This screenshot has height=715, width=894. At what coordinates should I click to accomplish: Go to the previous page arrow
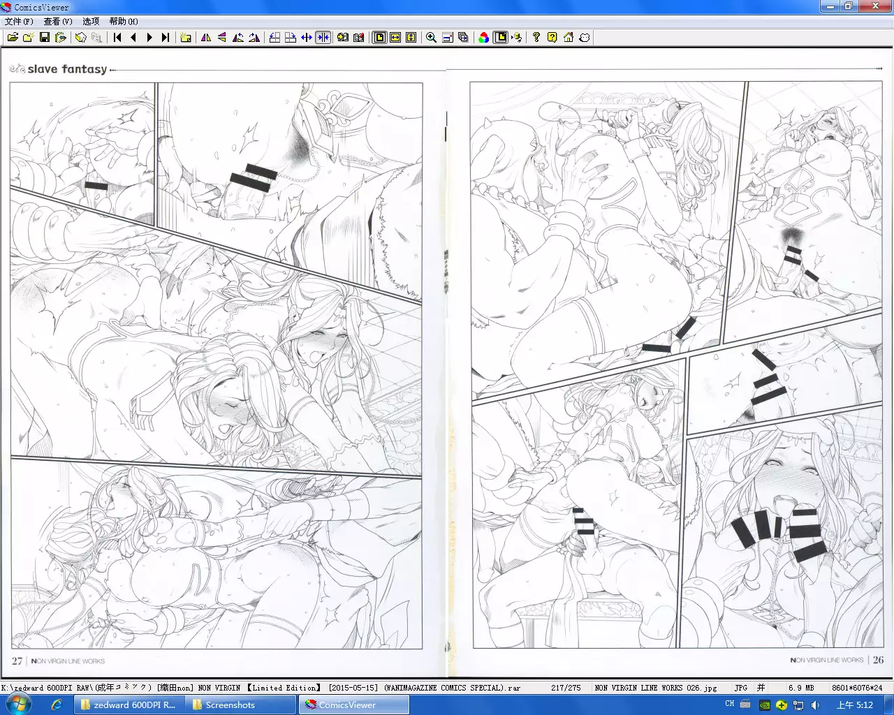click(133, 38)
